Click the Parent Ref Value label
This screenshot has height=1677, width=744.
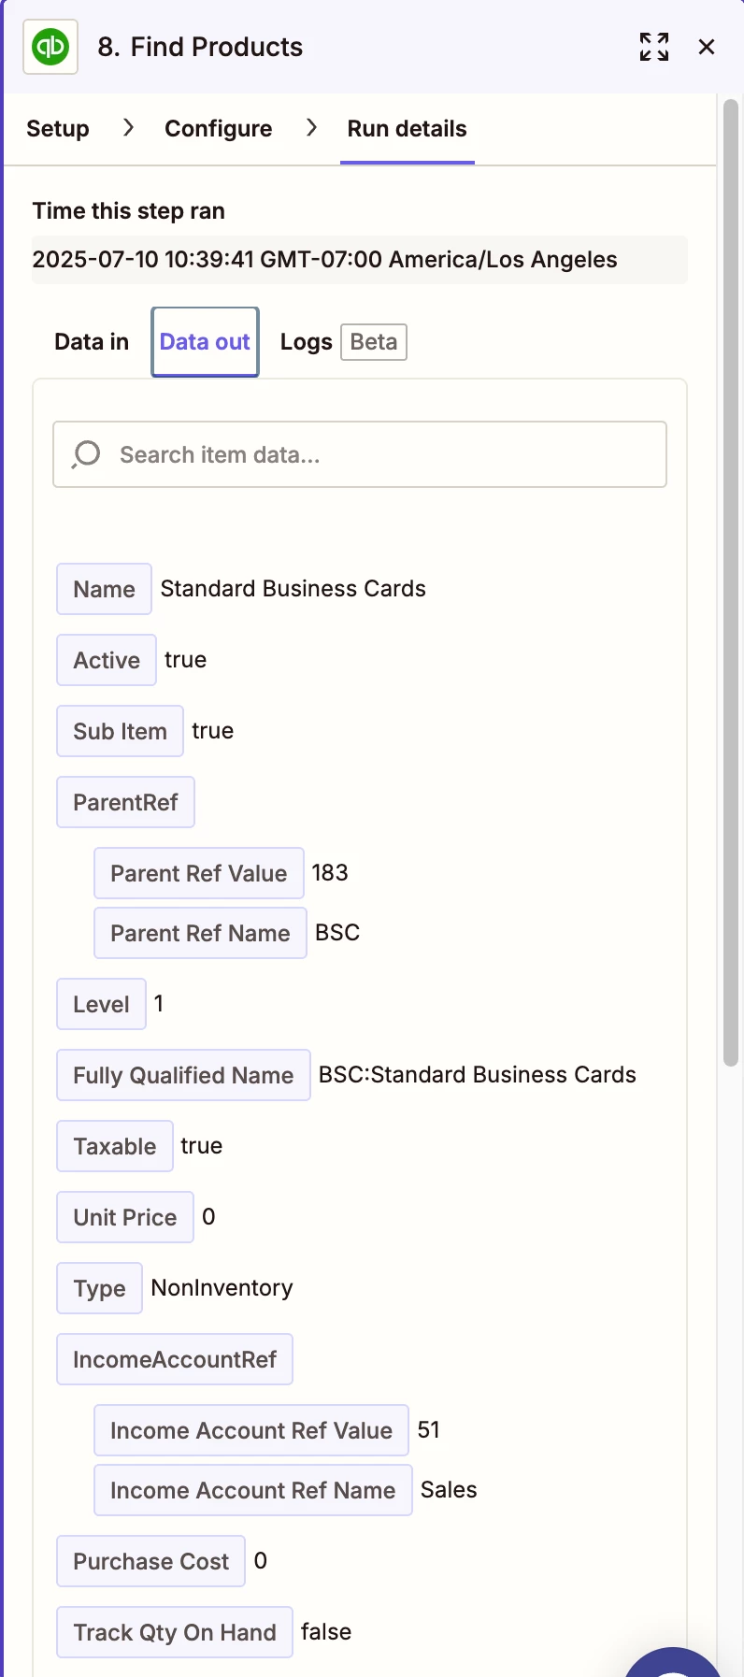click(x=198, y=873)
